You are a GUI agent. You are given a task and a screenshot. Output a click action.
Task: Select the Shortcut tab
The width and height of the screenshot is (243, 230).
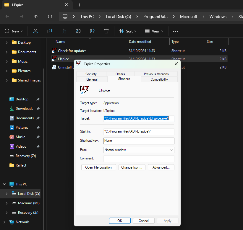coord(124,79)
